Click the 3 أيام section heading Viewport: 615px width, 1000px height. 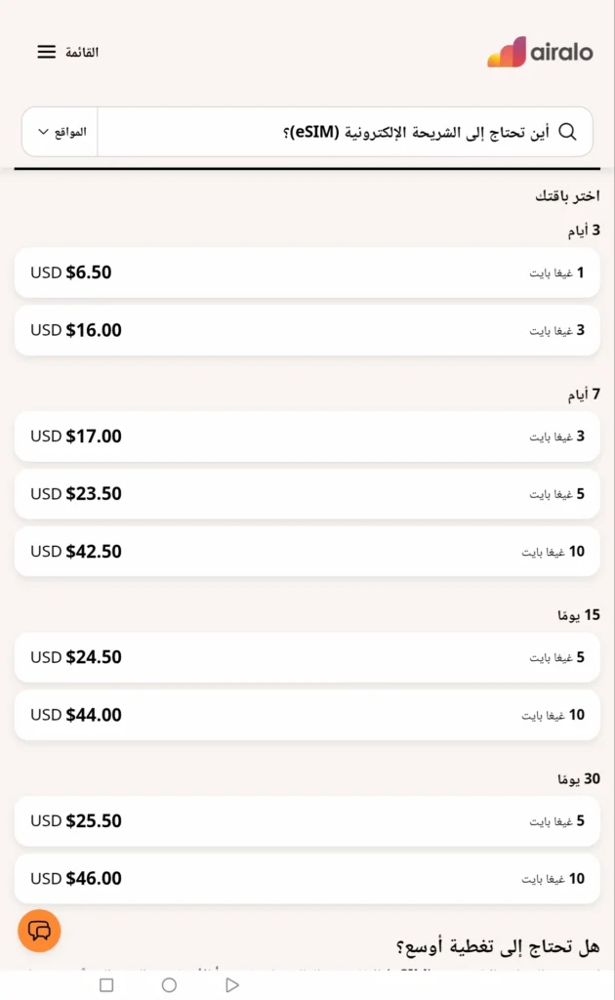click(585, 229)
